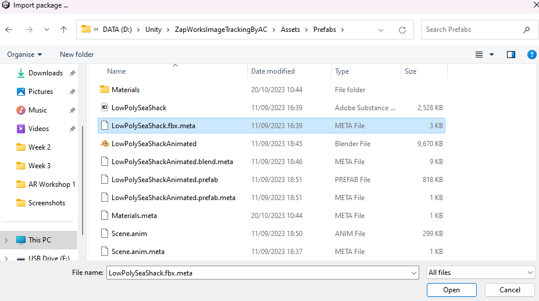Expand the This PC tree node

[6, 240]
